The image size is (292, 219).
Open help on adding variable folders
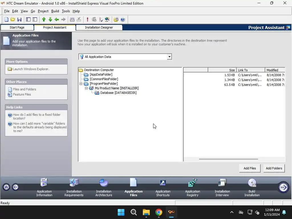coord(40,127)
